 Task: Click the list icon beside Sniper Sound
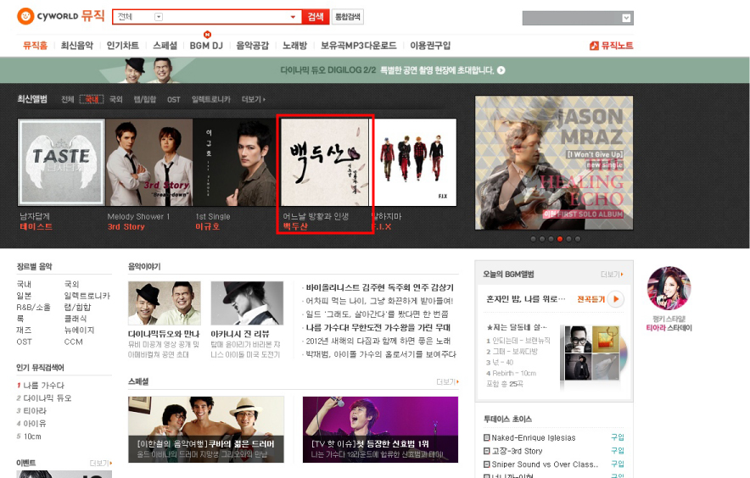[487, 464]
